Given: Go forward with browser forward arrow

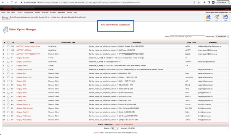Looking at the screenshot, I should pos(7,2).
